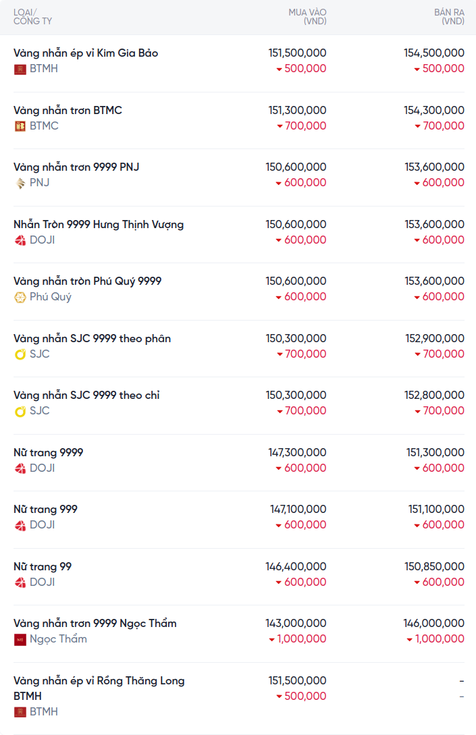Click the PNJ logo icon
Viewport: 476px width, 735px height.
tap(20, 183)
